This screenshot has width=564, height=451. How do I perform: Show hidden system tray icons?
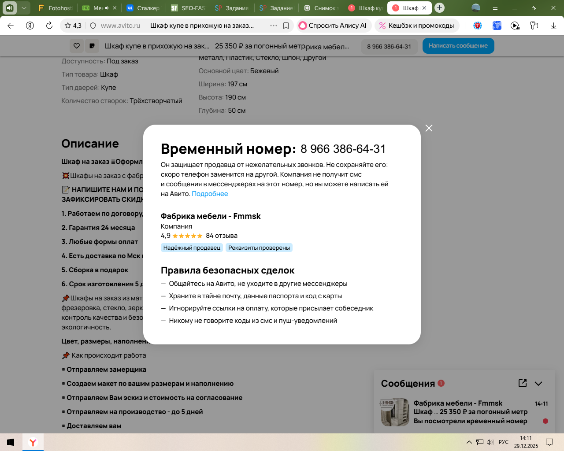pos(469,442)
